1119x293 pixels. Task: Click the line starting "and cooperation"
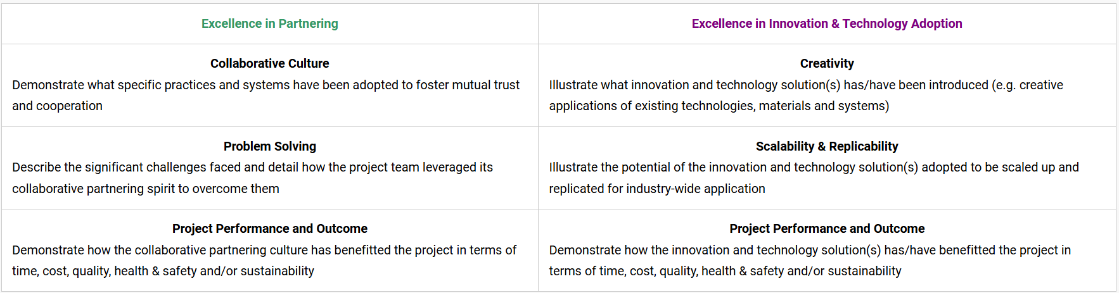click(x=57, y=106)
